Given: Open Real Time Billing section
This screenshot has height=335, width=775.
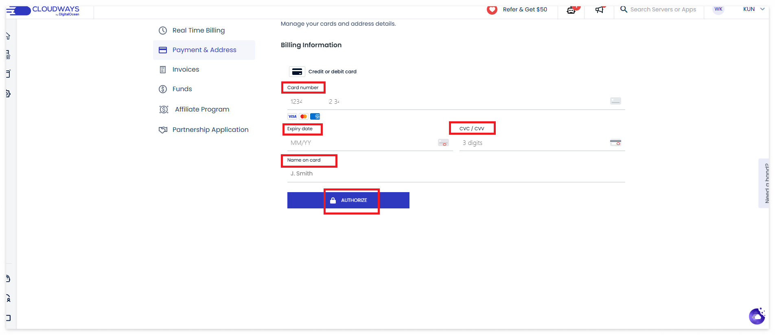Looking at the screenshot, I should click(x=198, y=31).
